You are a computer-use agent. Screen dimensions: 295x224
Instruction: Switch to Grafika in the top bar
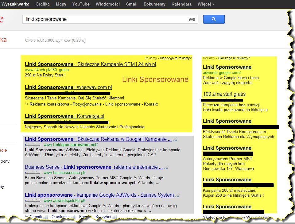[43, 4]
